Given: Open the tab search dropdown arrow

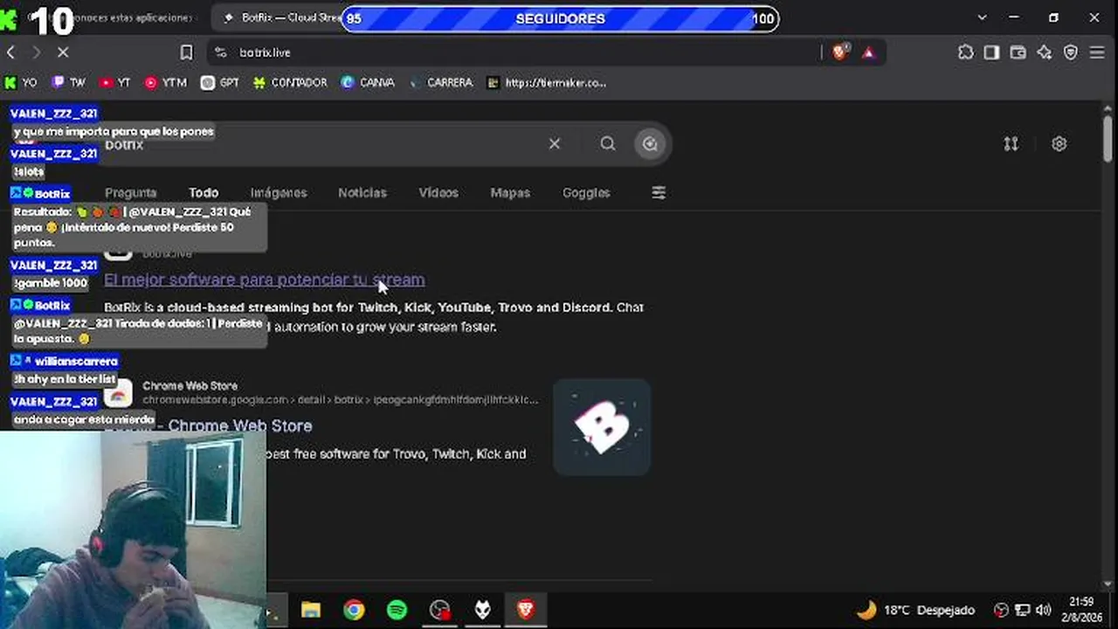Looking at the screenshot, I should point(983,17).
